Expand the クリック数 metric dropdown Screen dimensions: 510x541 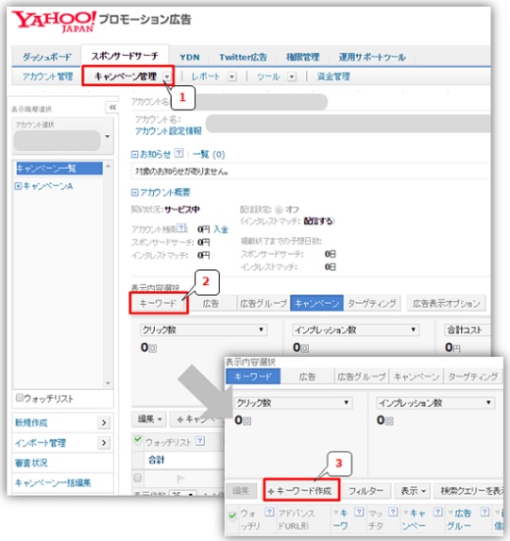pos(204,330)
